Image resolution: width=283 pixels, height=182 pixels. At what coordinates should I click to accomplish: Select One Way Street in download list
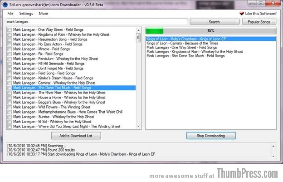point(181,48)
